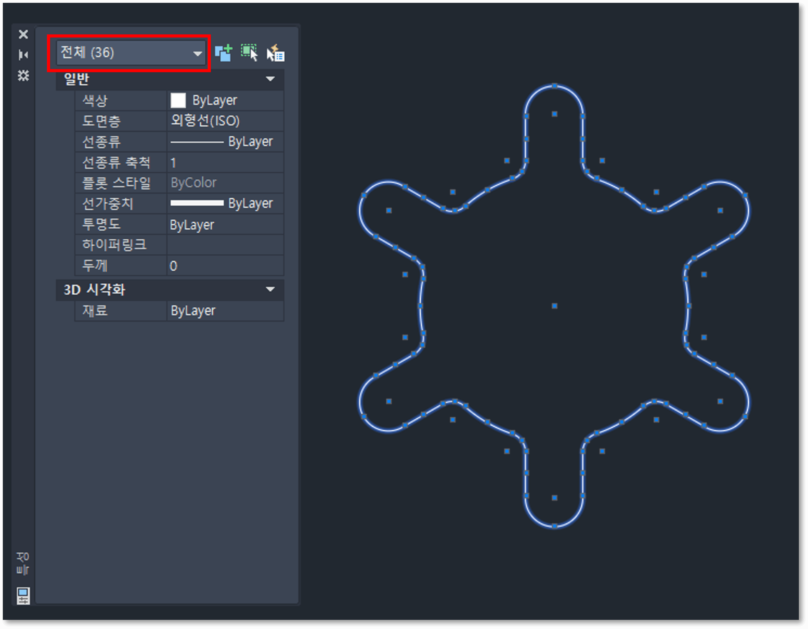The image size is (808, 629).
Task: Open the Quick Select icon
Action: tap(276, 53)
